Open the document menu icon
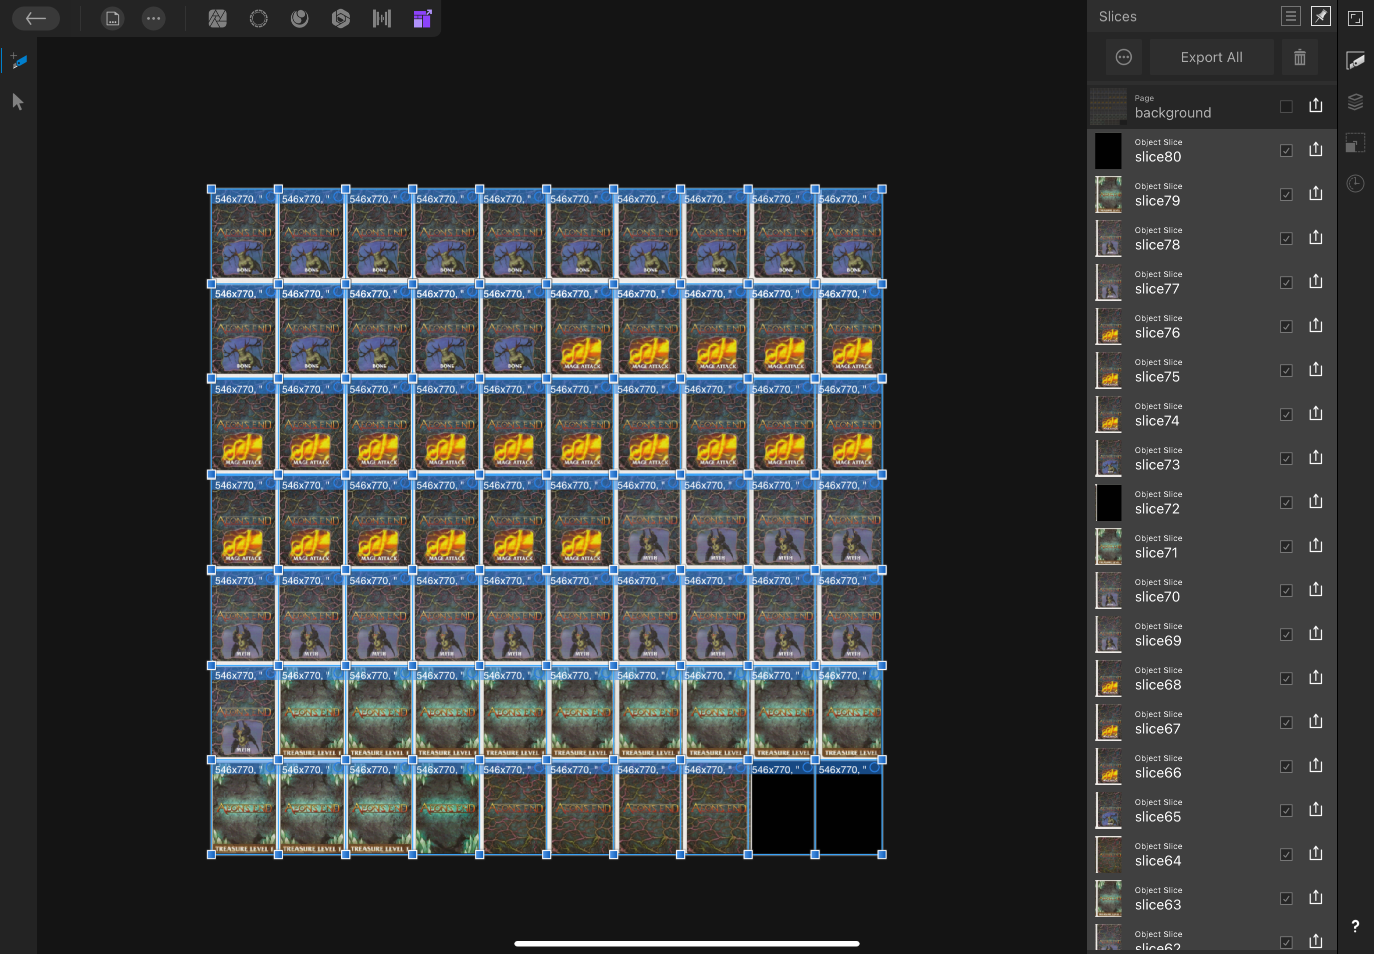The height and width of the screenshot is (954, 1374). point(113,18)
